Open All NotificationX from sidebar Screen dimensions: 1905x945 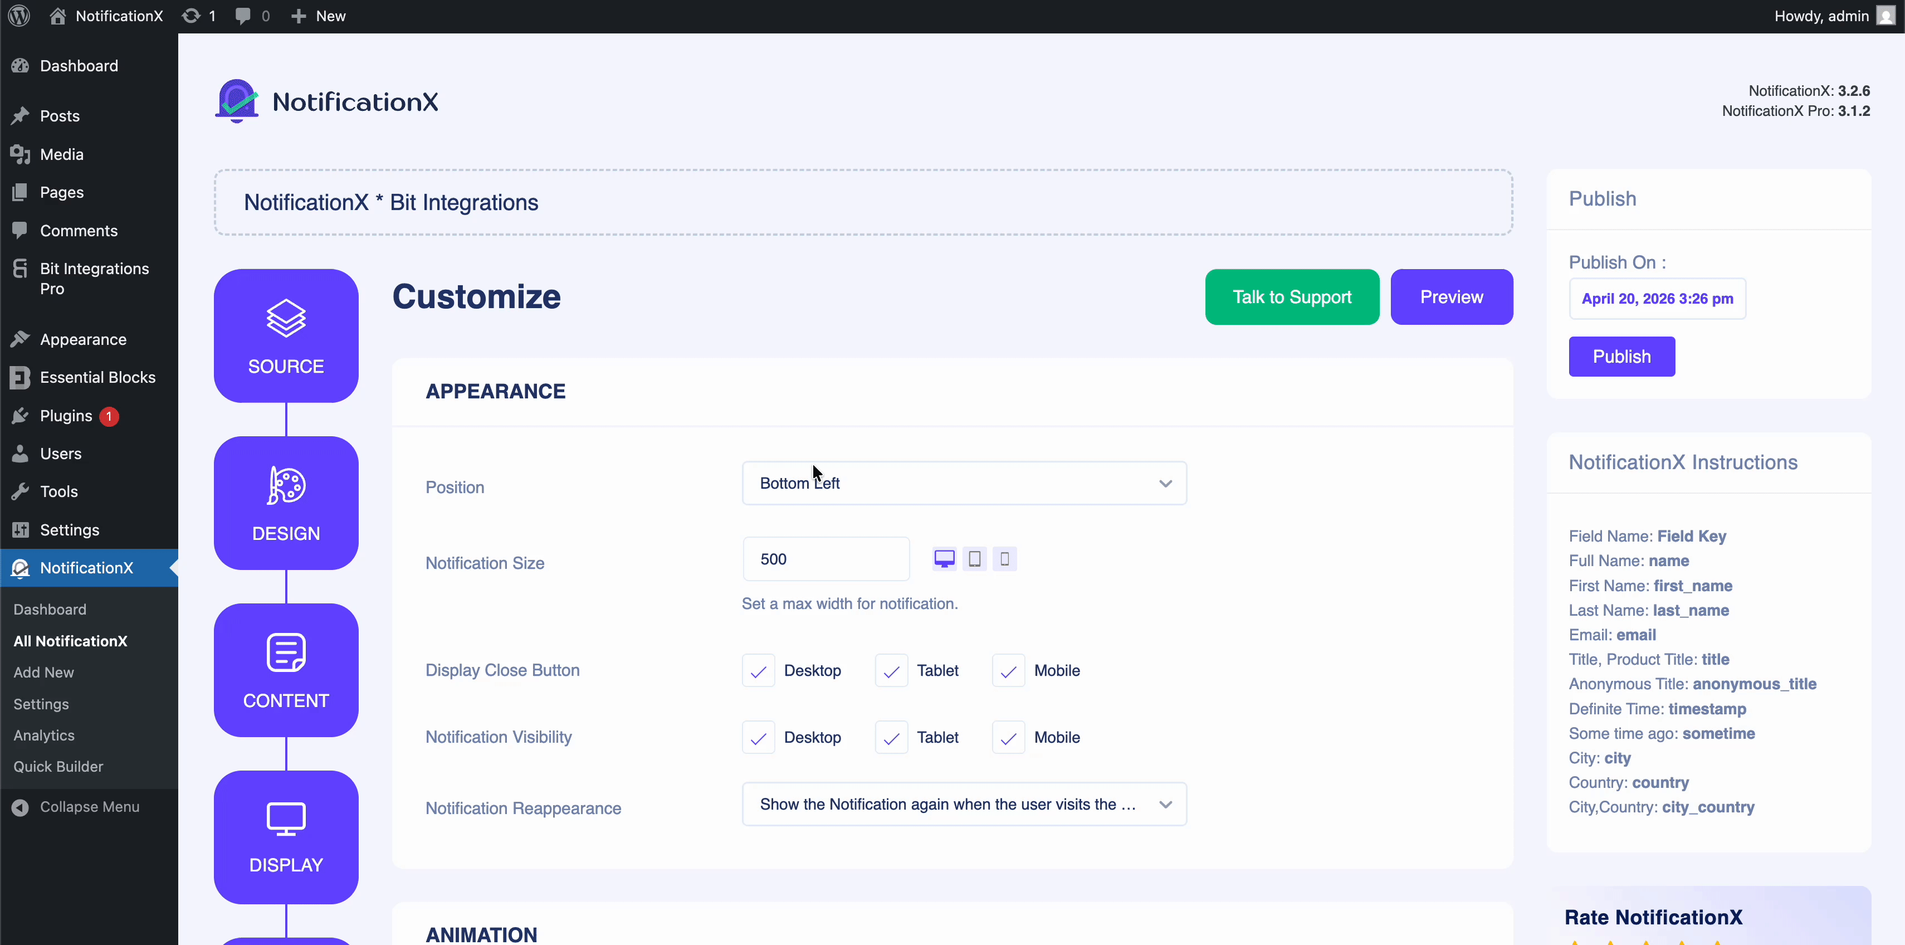70,641
